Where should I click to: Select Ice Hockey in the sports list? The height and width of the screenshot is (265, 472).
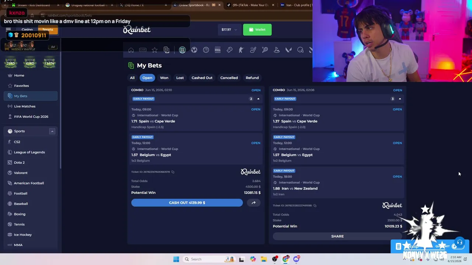(31, 234)
